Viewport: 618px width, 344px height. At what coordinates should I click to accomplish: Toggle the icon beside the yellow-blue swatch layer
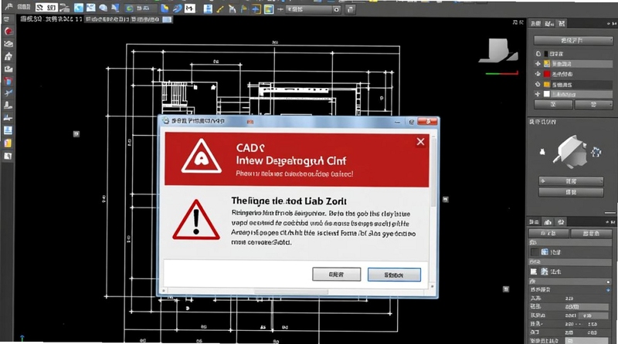coord(538,63)
